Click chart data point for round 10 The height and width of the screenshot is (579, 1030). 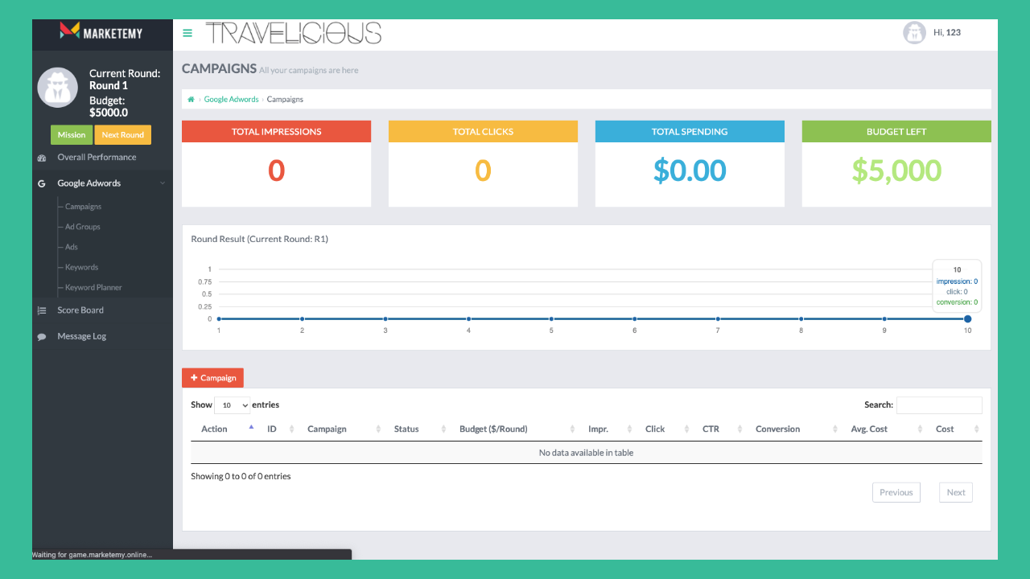[967, 319]
